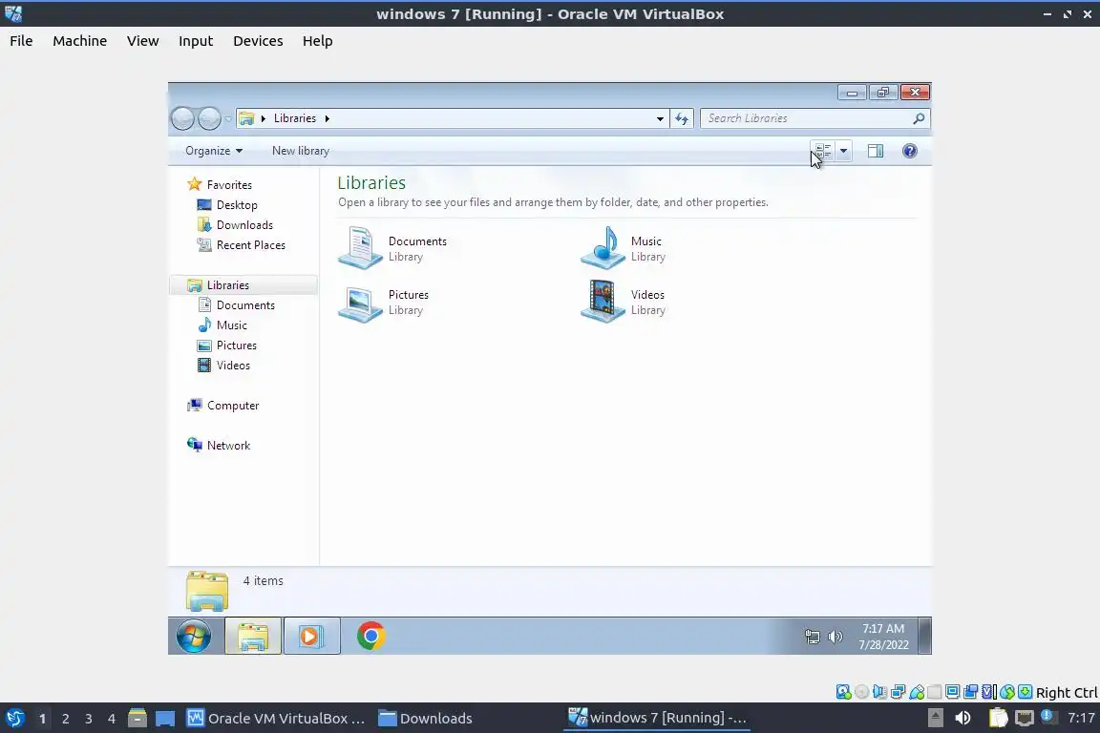Click the VirtualBox network adapters indicator

pos(898,692)
